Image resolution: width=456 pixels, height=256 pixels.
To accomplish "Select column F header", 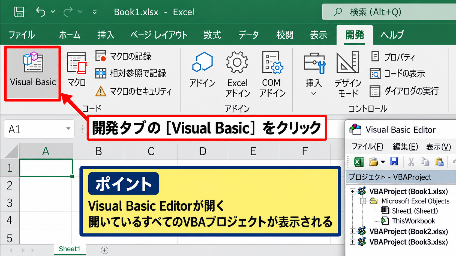I will click(305, 151).
